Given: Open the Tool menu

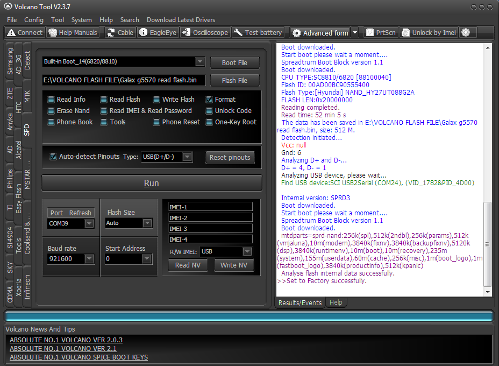Looking at the screenshot, I should point(58,20).
